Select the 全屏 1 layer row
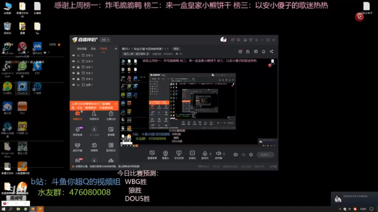The width and height of the screenshot is (378, 212). pyautogui.click(x=95, y=85)
